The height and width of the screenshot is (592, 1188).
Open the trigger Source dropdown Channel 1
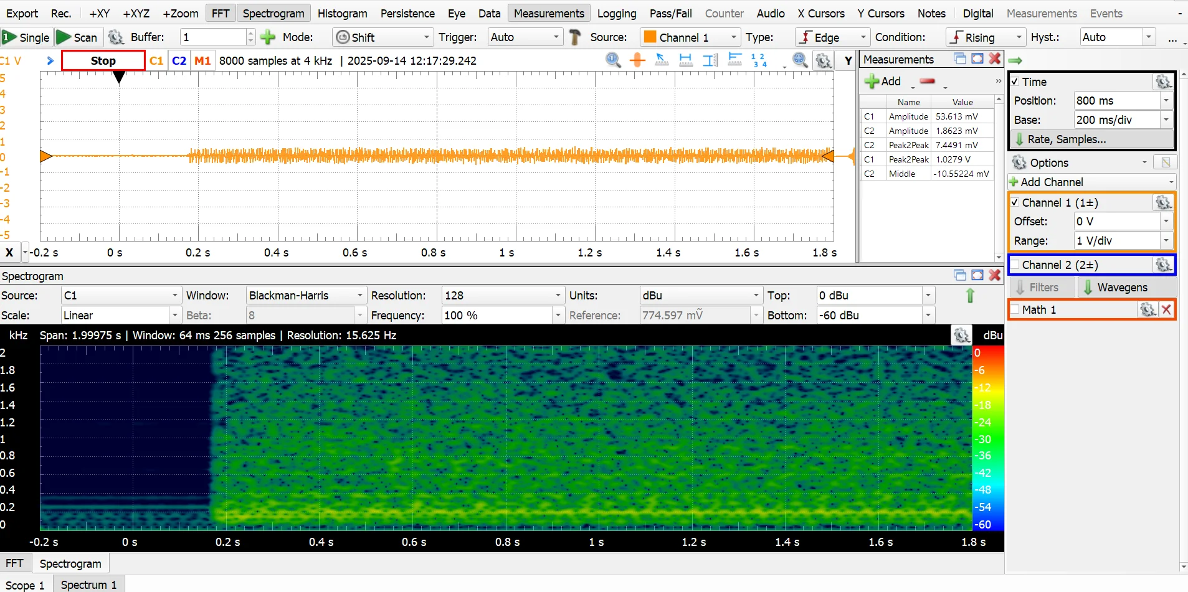click(690, 37)
